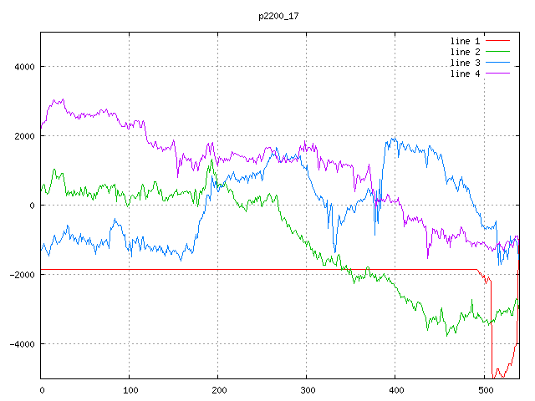This screenshot has height=401, width=535.
Task: Click the -2000 y-axis tick label
Action: (20, 275)
